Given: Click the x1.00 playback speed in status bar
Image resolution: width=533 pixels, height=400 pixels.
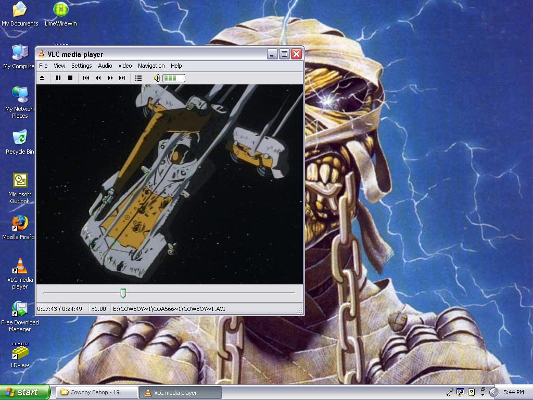Looking at the screenshot, I should pyautogui.click(x=98, y=309).
